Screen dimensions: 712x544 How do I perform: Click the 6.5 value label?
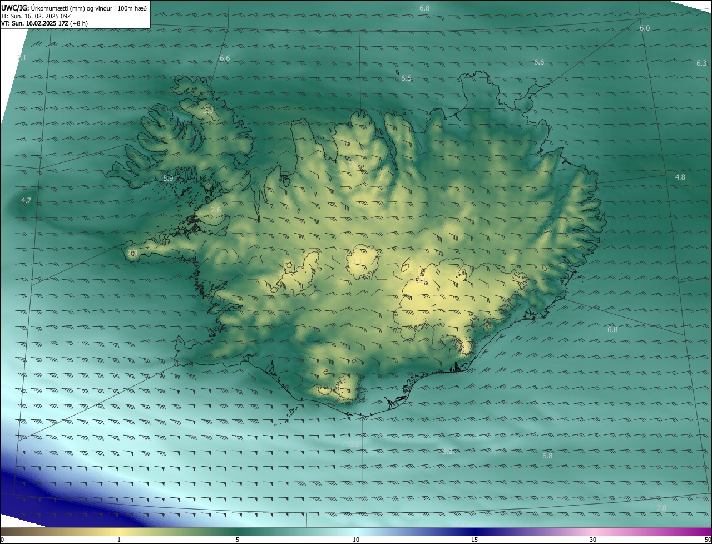pos(406,78)
